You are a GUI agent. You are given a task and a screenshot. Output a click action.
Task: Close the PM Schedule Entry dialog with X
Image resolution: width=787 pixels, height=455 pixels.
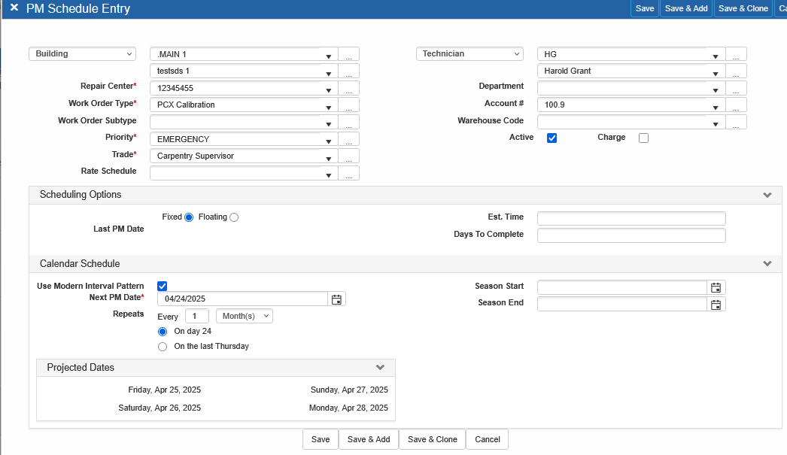point(14,8)
